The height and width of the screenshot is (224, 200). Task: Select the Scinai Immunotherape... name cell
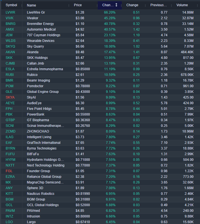pos(45,126)
